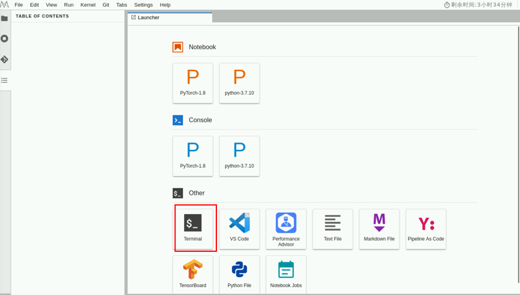Image resolution: width=520 pixels, height=295 pixels.
Task: Open the Settings menu
Action: [143, 5]
